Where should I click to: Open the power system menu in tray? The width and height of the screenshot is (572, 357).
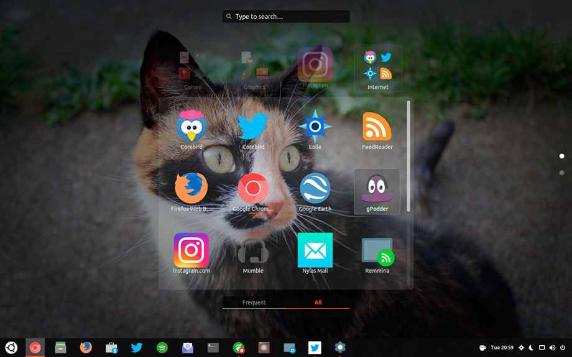(563, 348)
